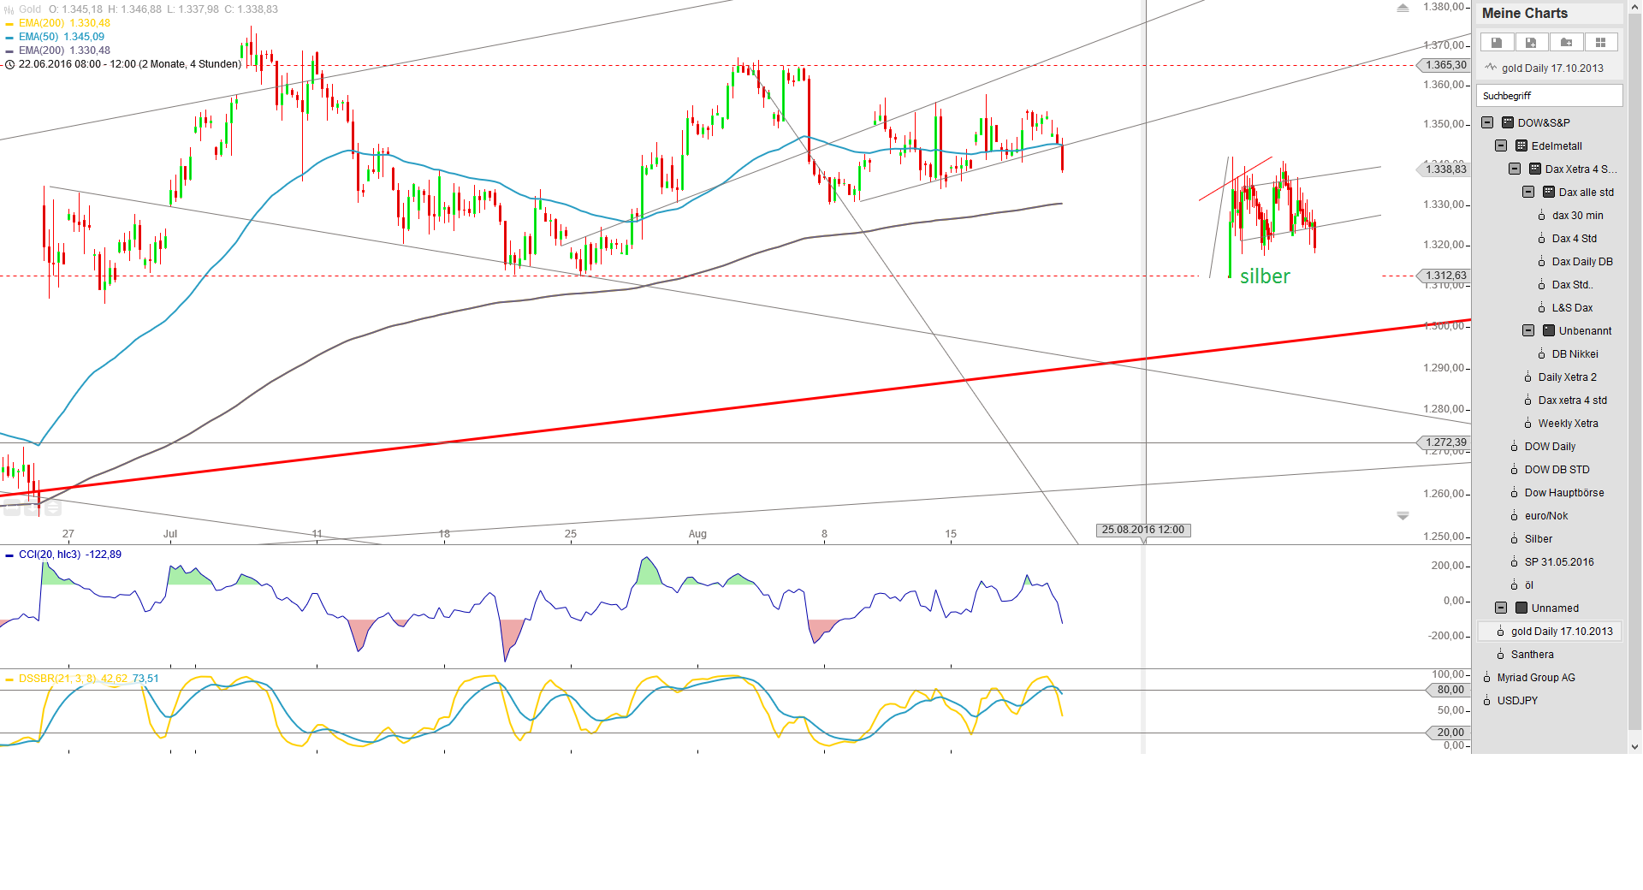Click the chart icon beside euro/Nok
This screenshot has height=890, width=1643.
[x=1515, y=516]
